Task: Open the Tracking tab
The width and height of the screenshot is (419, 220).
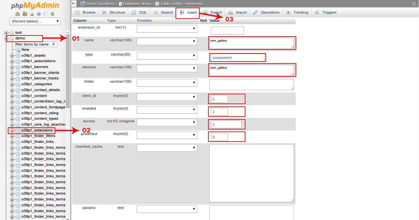Action: coord(297,12)
